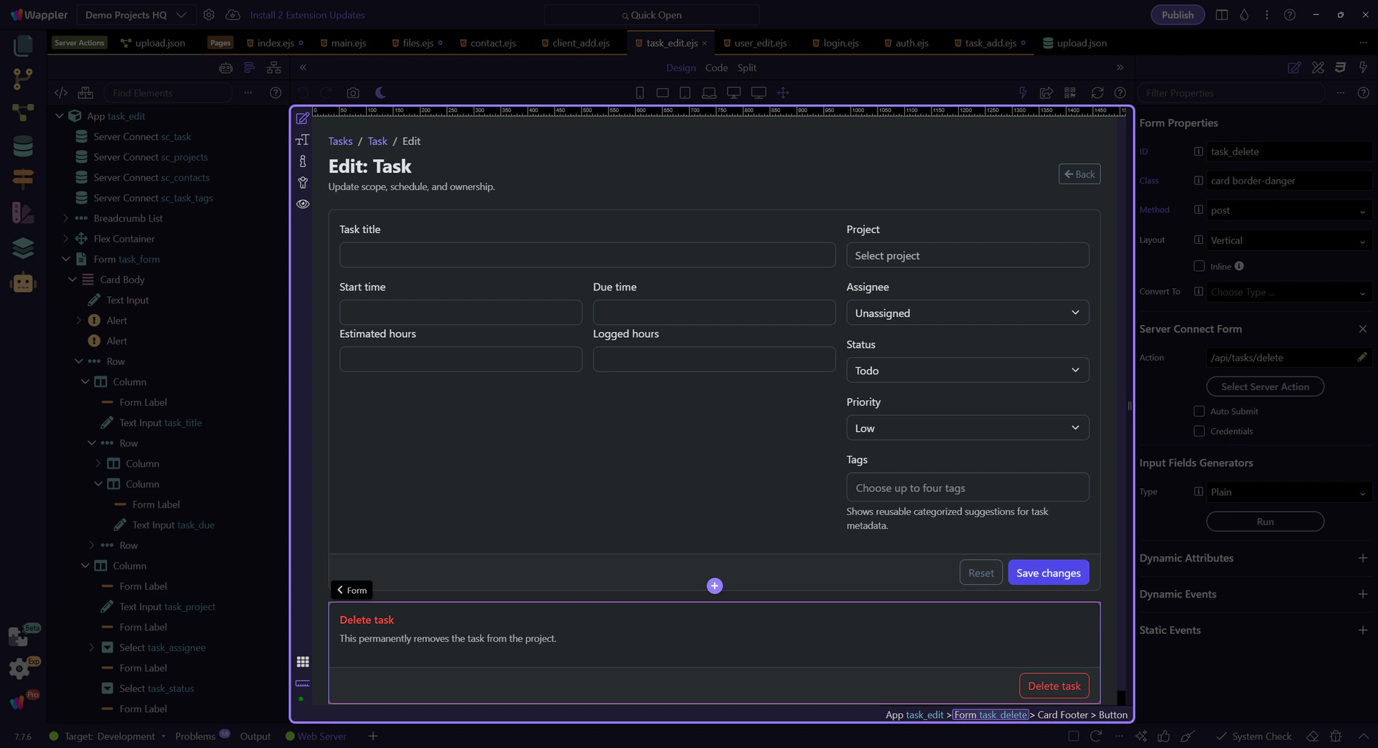1378x748 pixels.
Task: Click the Task title input field
Action: click(x=586, y=255)
